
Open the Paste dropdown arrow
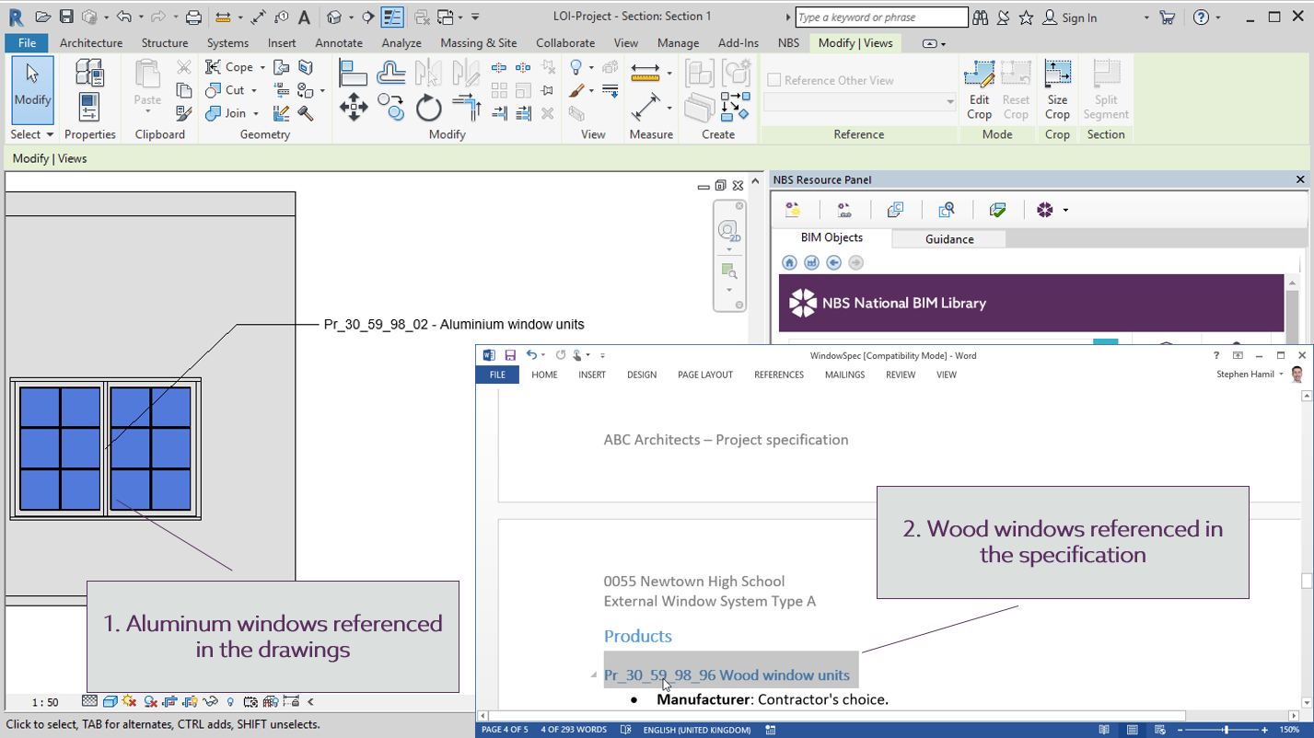click(x=147, y=111)
